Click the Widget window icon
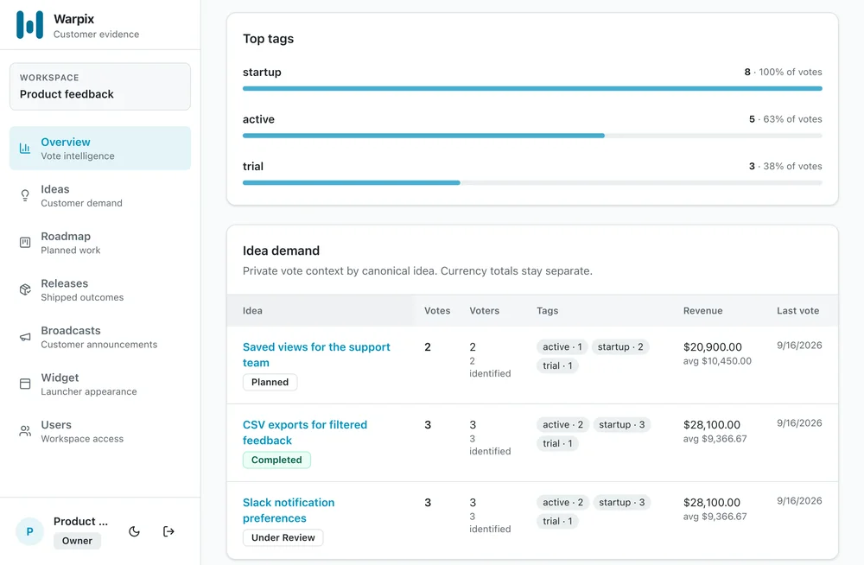Image resolution: width=864 pixels, height=565 pixels. click(x=25, y=384)
